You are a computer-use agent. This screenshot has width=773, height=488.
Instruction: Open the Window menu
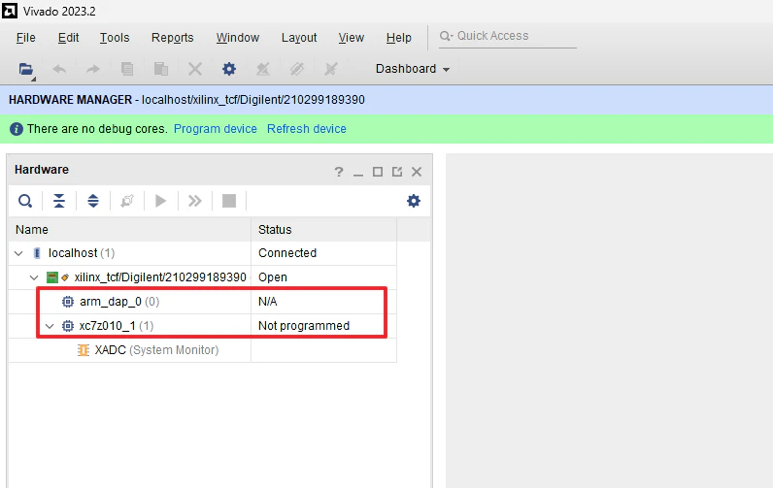point(238,38)
